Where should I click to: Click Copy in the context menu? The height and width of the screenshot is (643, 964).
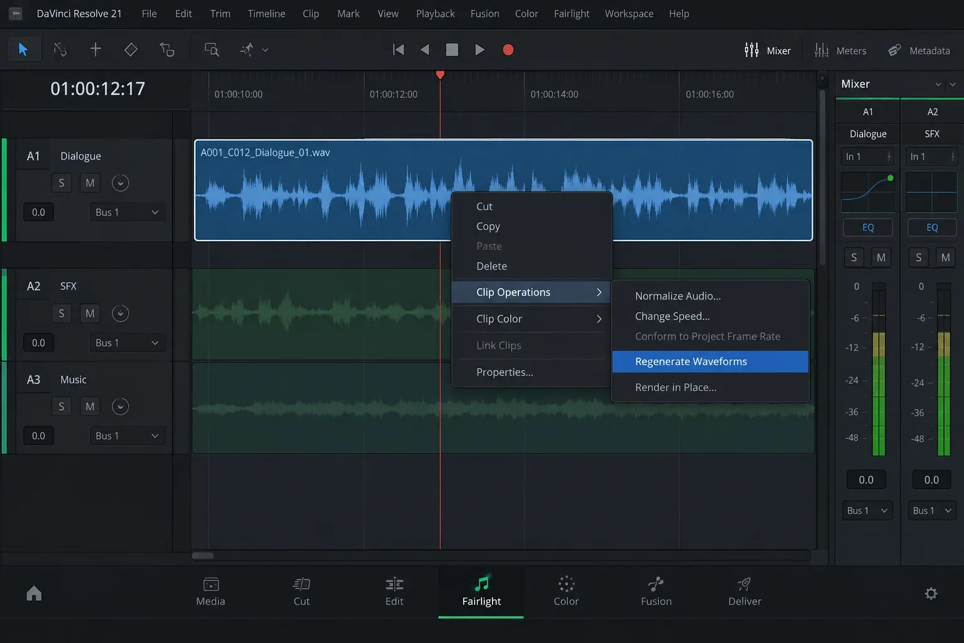[532, 226]
